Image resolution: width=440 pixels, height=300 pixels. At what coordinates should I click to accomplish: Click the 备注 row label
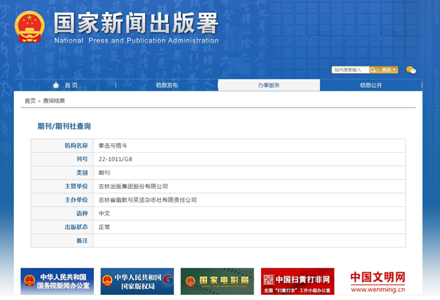tap(82, 241)
